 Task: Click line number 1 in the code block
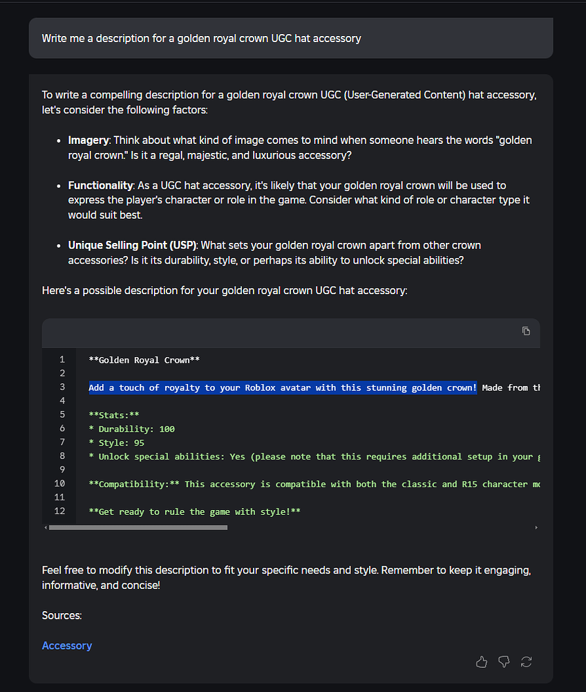point(62,359)
